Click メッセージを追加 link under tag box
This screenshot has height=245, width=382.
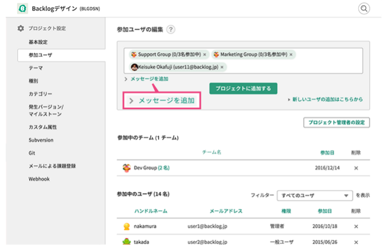149,79
